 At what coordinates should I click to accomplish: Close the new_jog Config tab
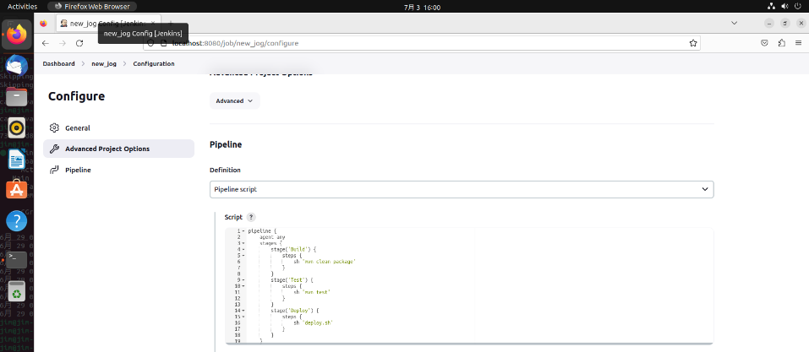click(153, 23)
